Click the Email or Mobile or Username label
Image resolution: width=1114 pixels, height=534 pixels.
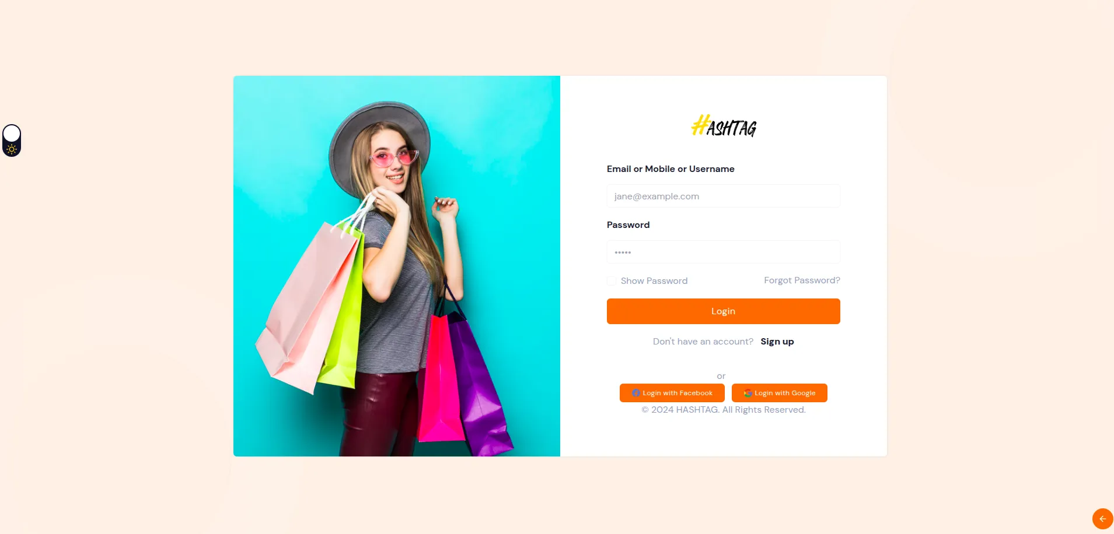tap(671, 169)
